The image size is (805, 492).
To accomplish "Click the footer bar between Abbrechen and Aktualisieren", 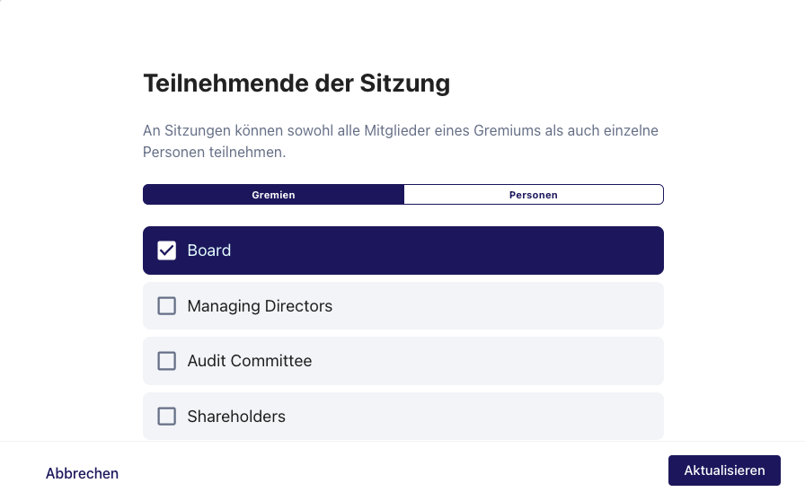I will pyautogui.click(x=394, y=470).
